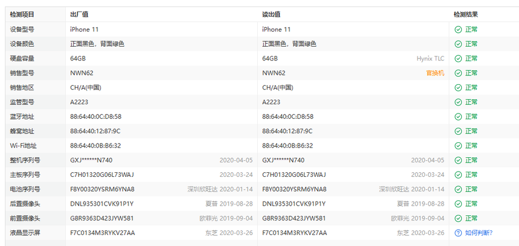The height and width of the screenshot is (246, 519).
Task: Open the 如何判断? link
Action: [x=479, y=233]
